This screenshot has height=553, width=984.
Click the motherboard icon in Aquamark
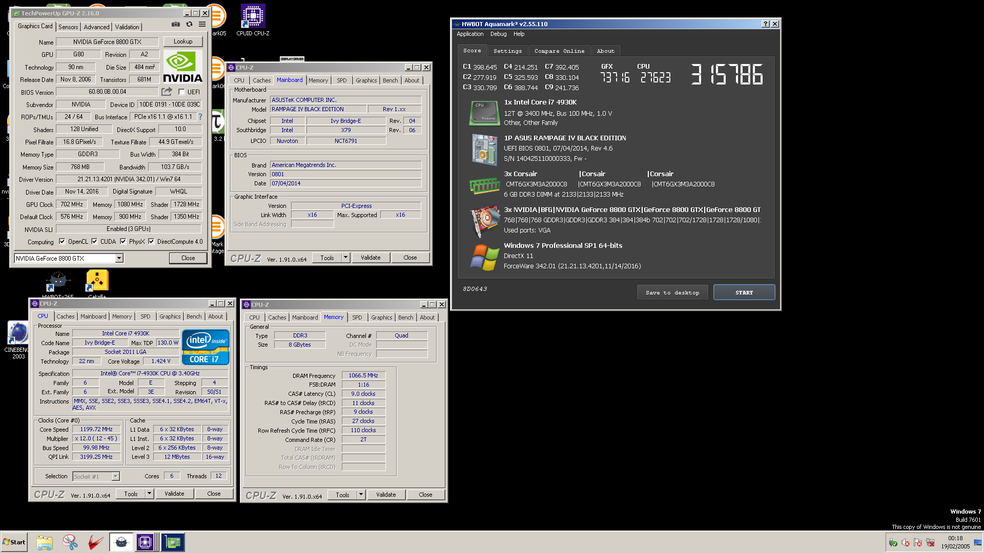(484, 150)
